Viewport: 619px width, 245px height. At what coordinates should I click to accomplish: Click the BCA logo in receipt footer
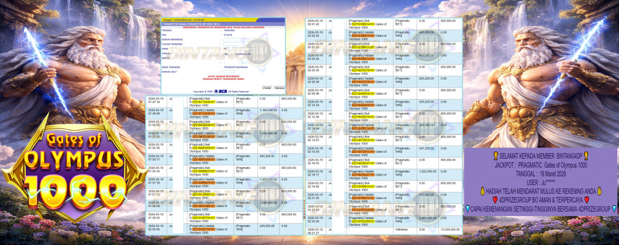[221, 91]
